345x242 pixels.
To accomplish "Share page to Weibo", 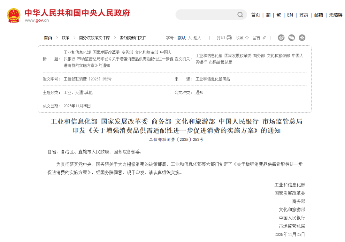I will pos(281,38).
